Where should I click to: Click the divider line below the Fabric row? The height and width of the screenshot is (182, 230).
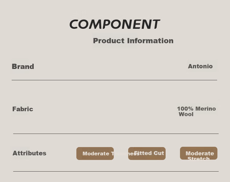coord(116,134)
